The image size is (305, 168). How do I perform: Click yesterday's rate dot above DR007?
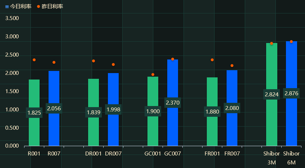[x=113, y=64]
